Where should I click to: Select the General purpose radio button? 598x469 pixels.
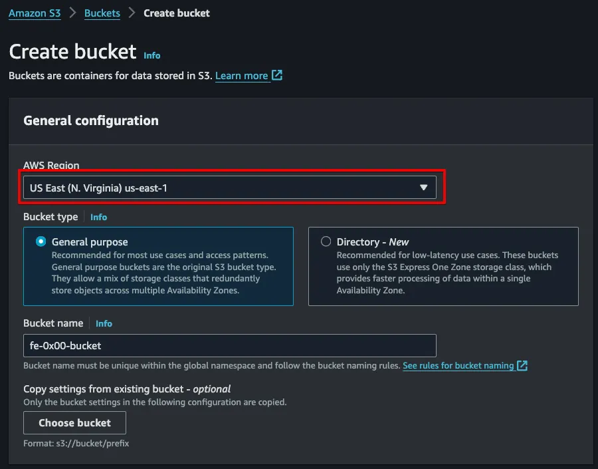coord(42,242)
